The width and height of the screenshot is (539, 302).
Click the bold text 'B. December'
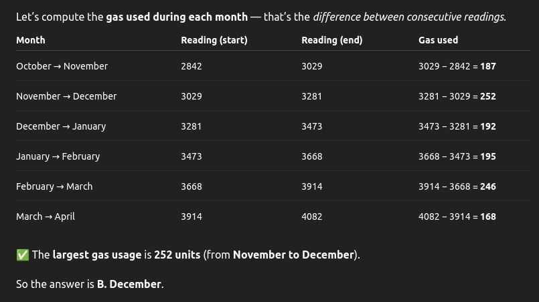129,284
